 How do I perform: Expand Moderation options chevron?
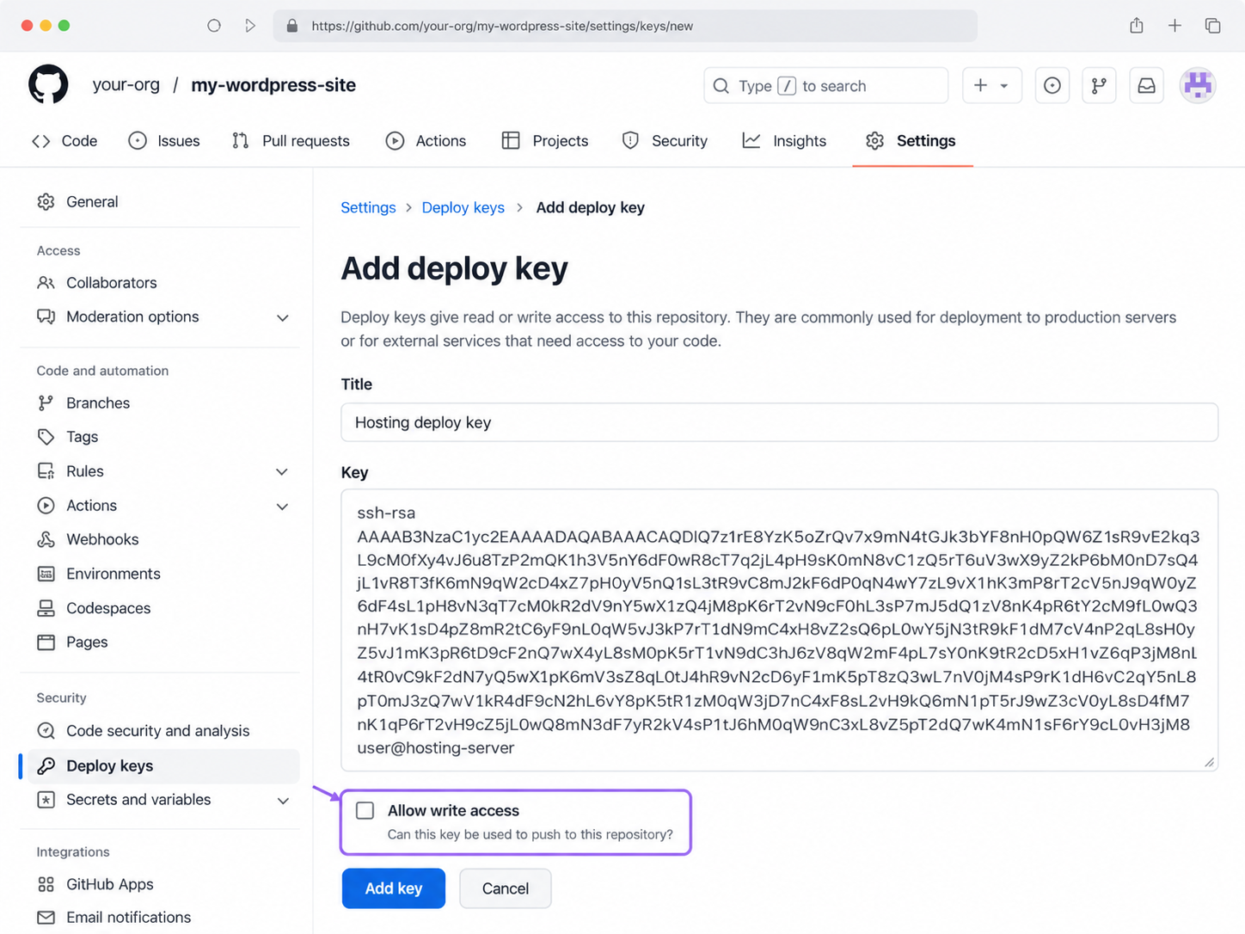pyautogui.click(x=282, y=317)
